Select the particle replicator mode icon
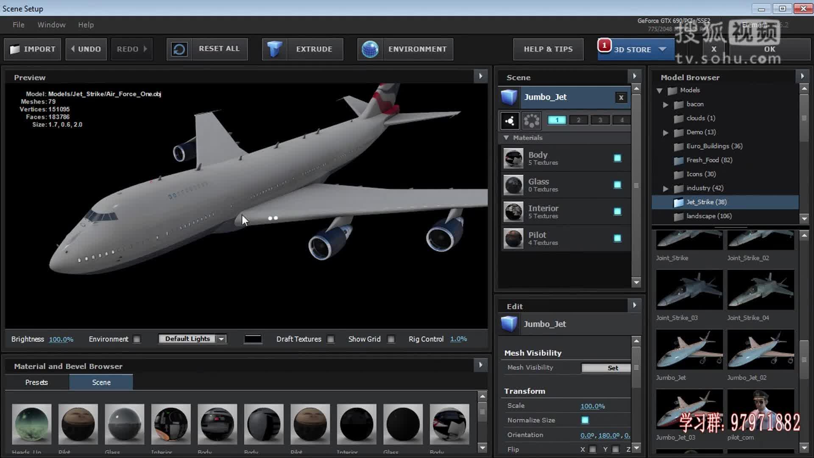The width and height of the screenshot is (814, 458). point(531,120)
